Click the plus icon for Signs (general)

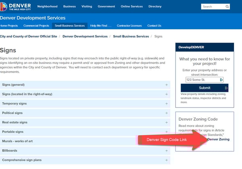(x=166, y=85)
